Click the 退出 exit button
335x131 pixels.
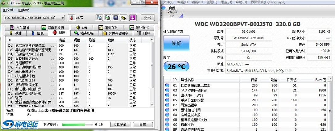(x=148, y=18)
